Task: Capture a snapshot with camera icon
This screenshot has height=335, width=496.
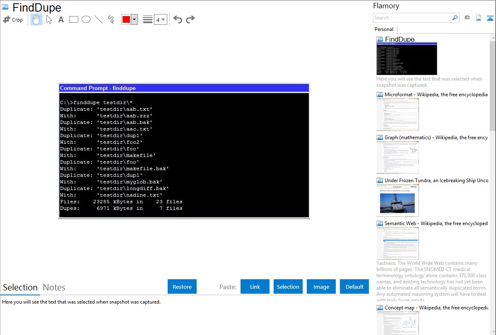Action: point(467,18)
